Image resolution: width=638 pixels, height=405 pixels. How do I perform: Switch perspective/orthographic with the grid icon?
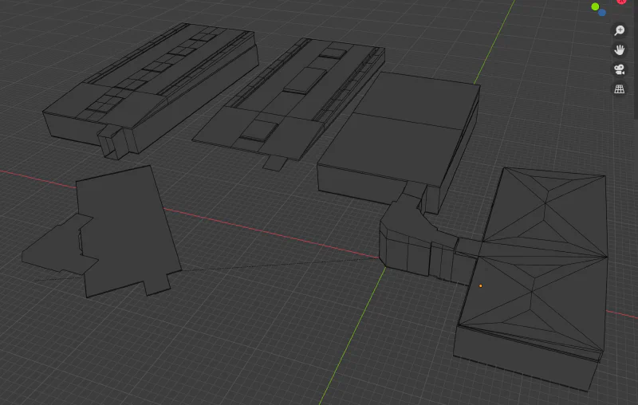619,89
